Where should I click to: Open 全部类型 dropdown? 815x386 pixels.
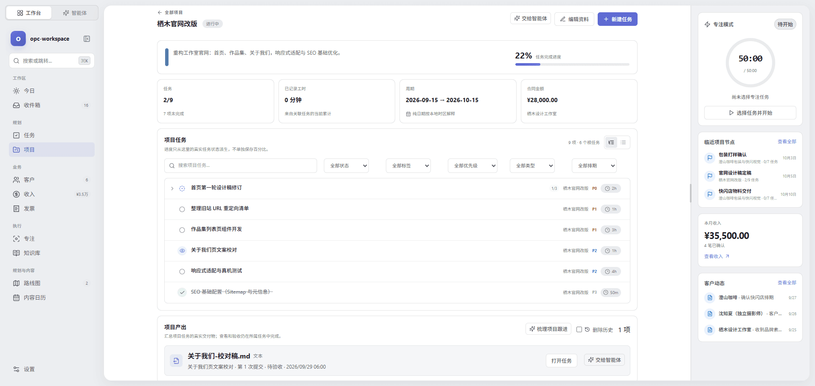pos(532,166)
